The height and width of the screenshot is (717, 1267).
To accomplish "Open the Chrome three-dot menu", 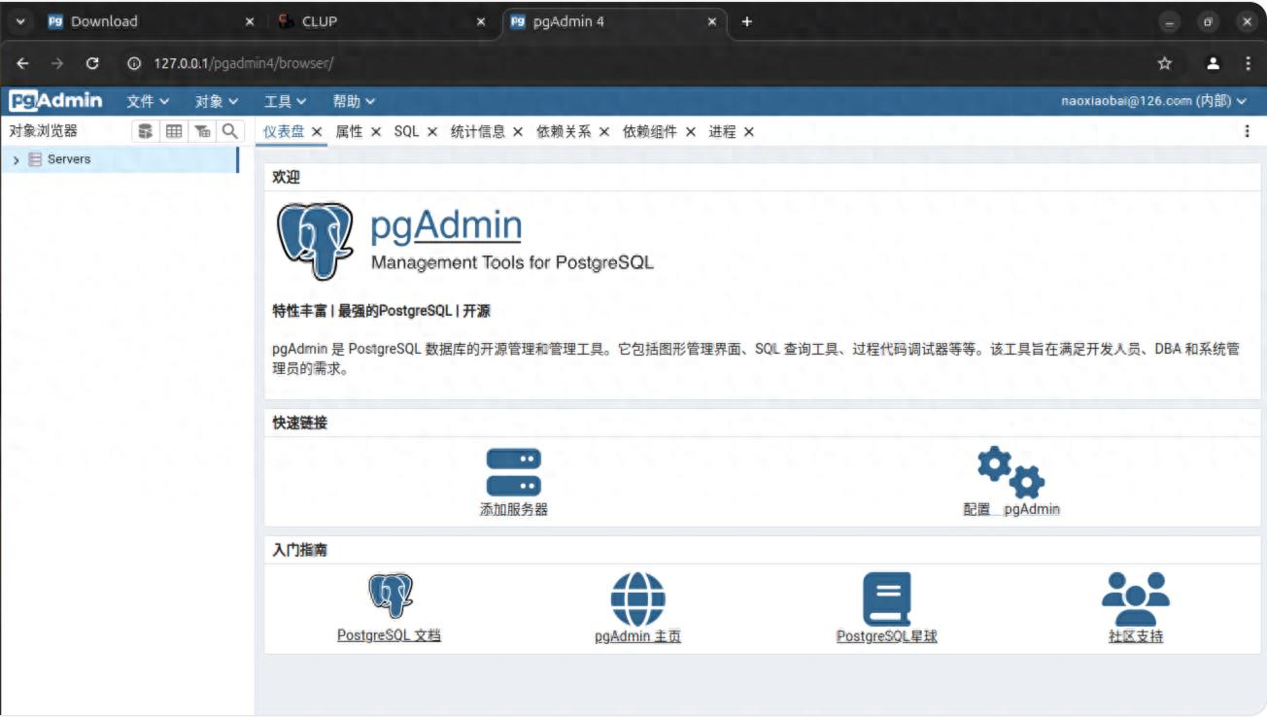I will pyautogui.click(x=1248, y=63).
